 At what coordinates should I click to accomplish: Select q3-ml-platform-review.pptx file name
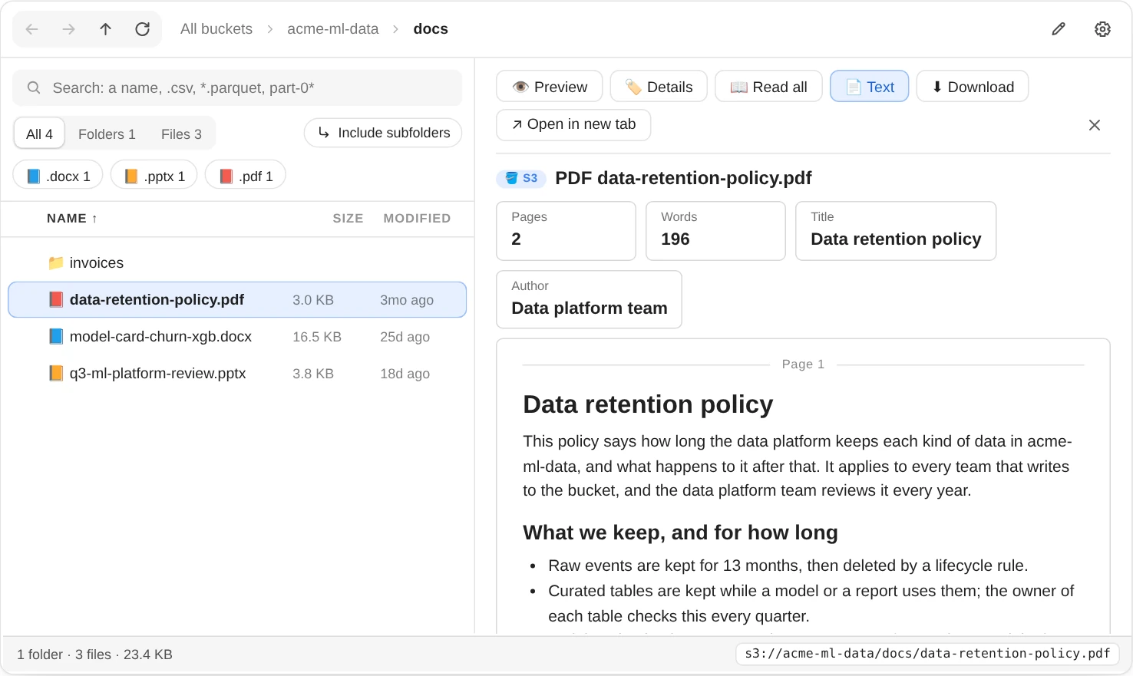tap(157, 374)
